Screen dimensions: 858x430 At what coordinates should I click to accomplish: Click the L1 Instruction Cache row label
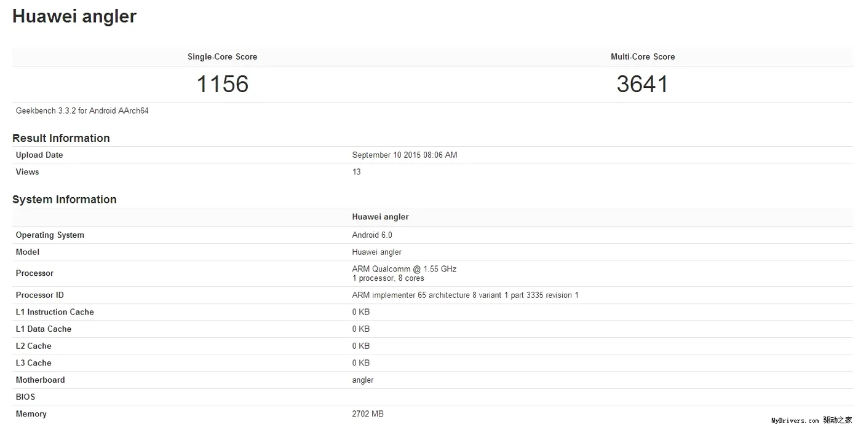55,312
